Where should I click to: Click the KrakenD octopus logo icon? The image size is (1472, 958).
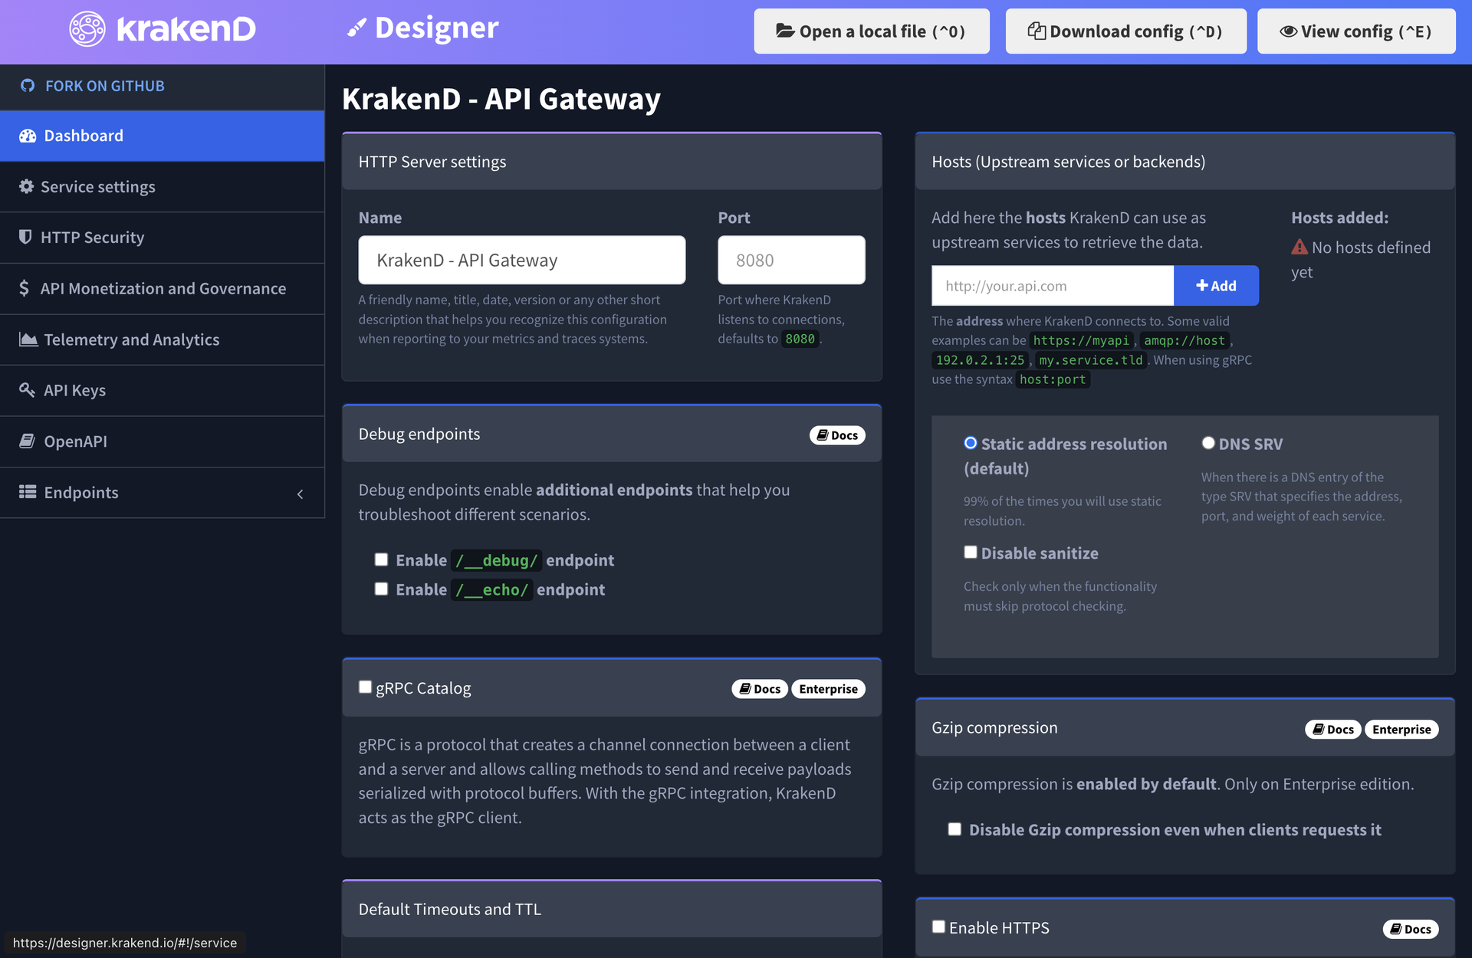tap(87, 29)
